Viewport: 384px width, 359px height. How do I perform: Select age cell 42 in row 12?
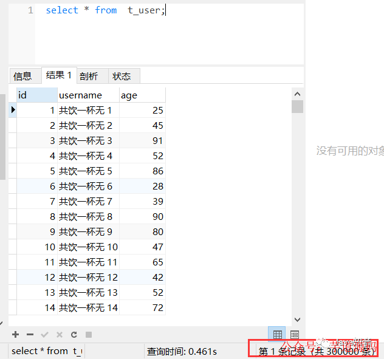[142, 277]
